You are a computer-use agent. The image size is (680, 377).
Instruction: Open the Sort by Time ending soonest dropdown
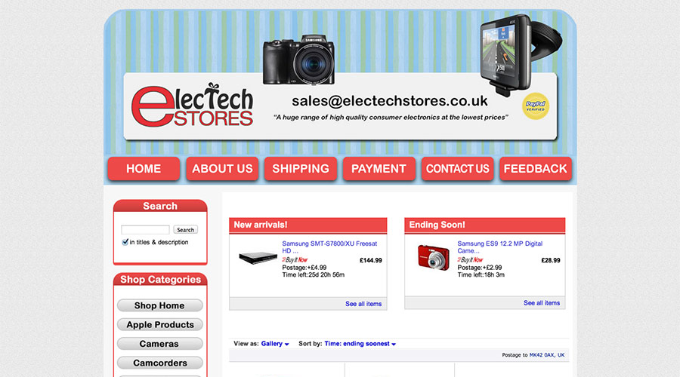coord(360,344)
